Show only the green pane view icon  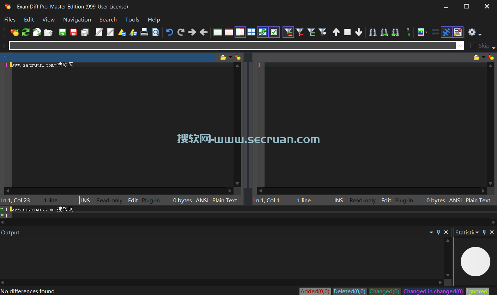click(218, 32)
